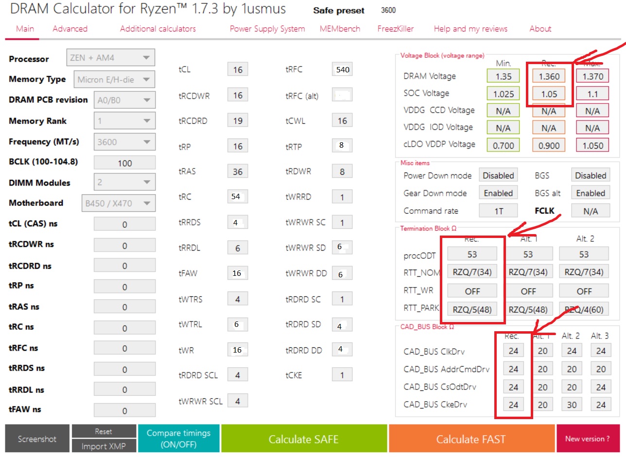Open the Power Supply System tab
Viewport: 626px width, 457px height.
(267, 29)
